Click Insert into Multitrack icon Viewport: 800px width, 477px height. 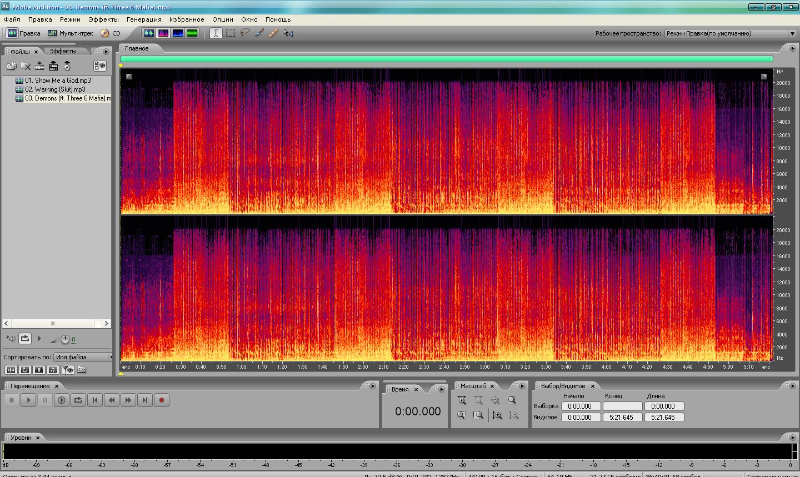point(53,66)
